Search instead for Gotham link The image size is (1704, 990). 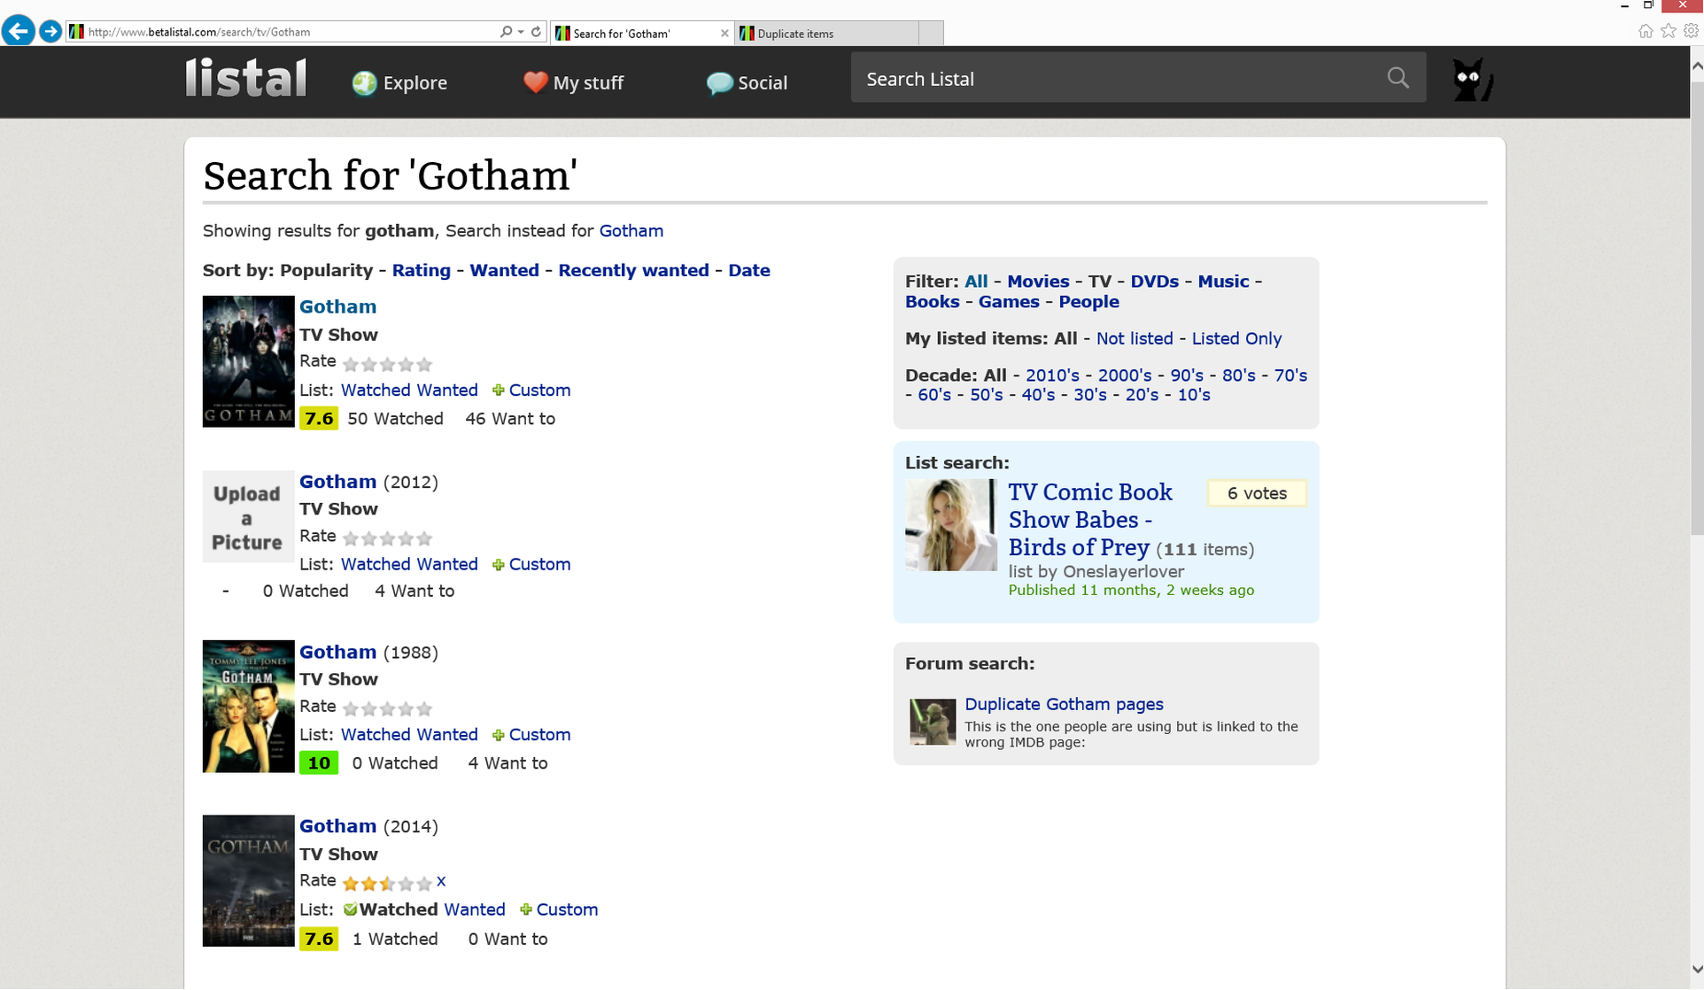tap(631, 231)
